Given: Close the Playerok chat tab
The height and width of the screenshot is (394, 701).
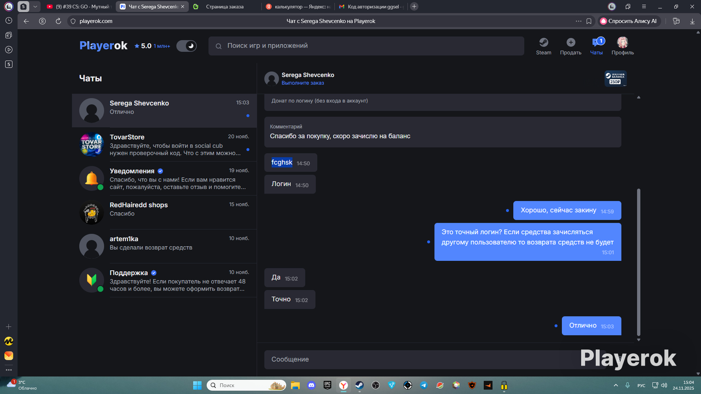Looking at the screenshot, I should click(x=183, y=7).
